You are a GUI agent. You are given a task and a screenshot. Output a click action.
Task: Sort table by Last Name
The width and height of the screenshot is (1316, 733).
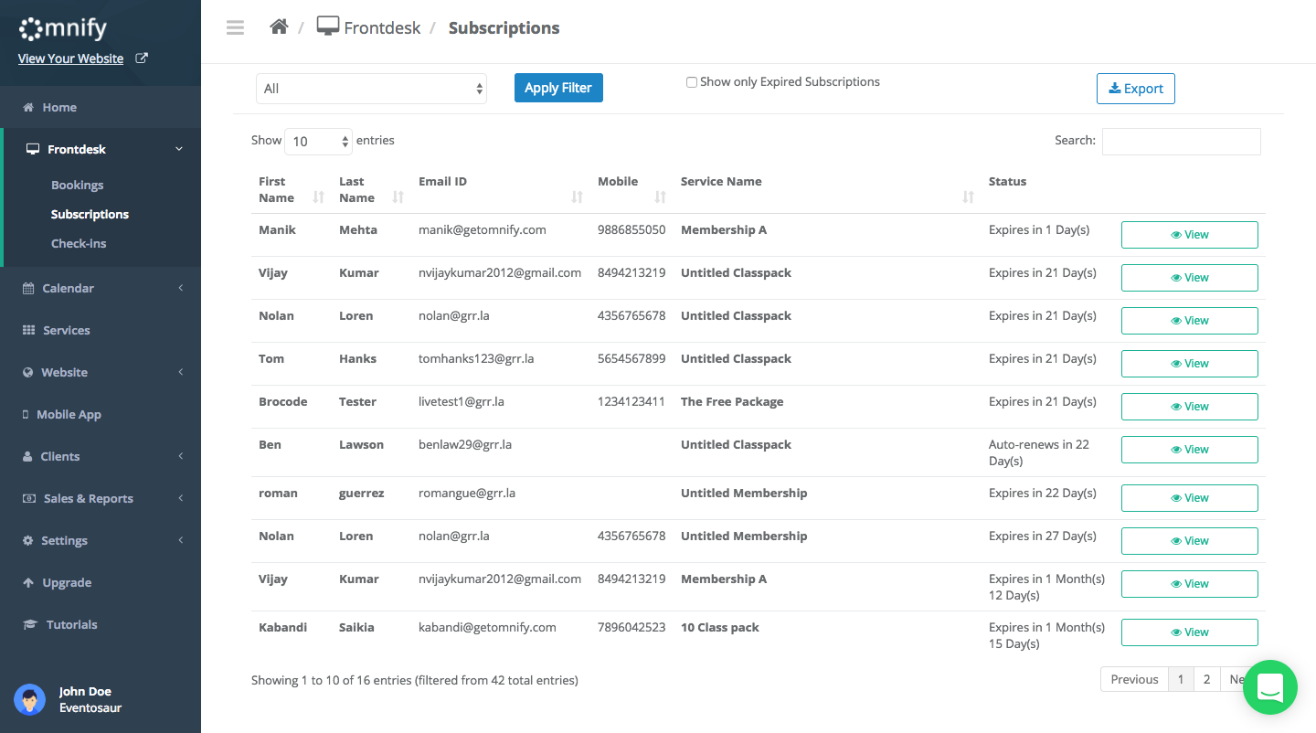point(398,197)
